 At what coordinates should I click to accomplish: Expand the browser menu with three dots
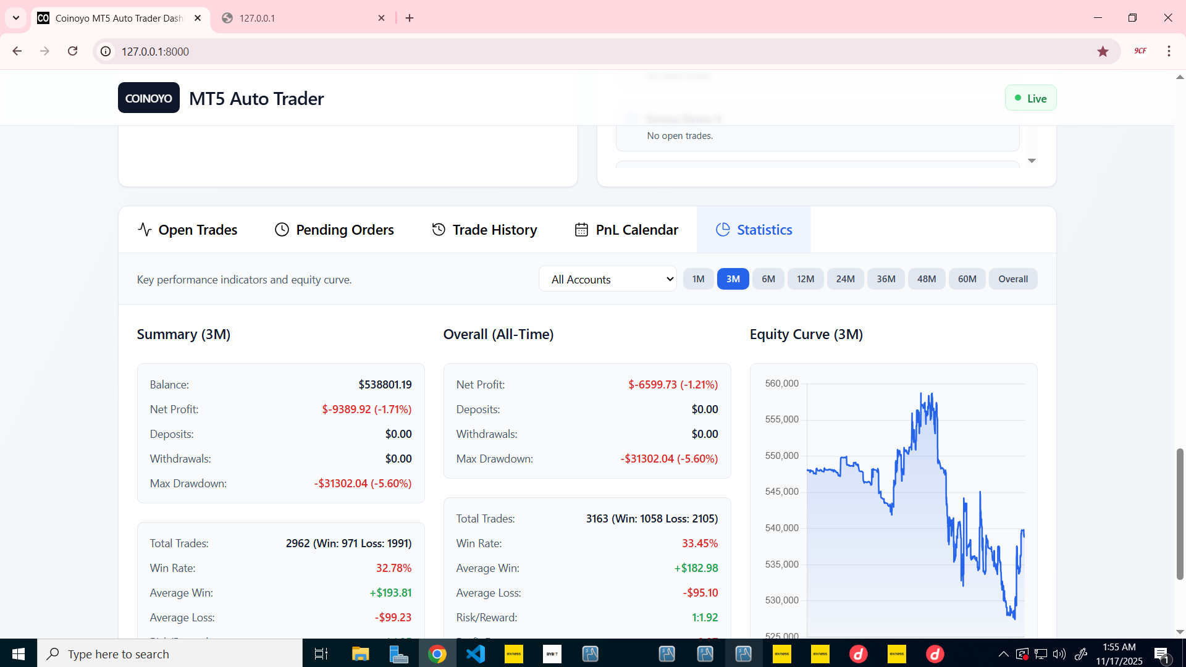pyautogui.click(x=1169, y=51)
